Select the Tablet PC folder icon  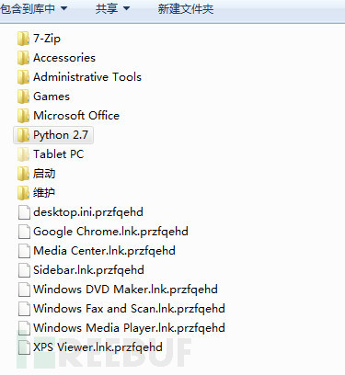[x=24, y=154]
